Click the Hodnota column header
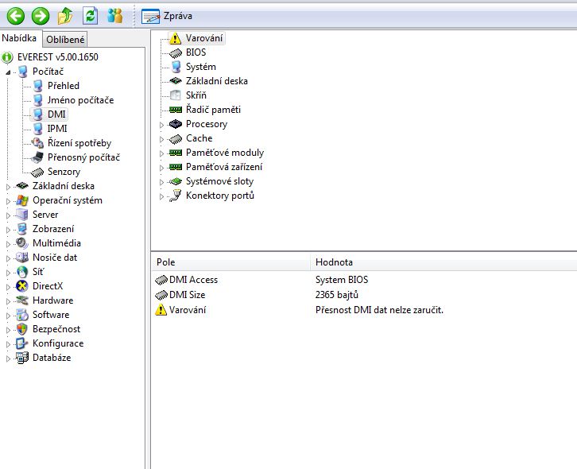 click(x=334, y=262)
